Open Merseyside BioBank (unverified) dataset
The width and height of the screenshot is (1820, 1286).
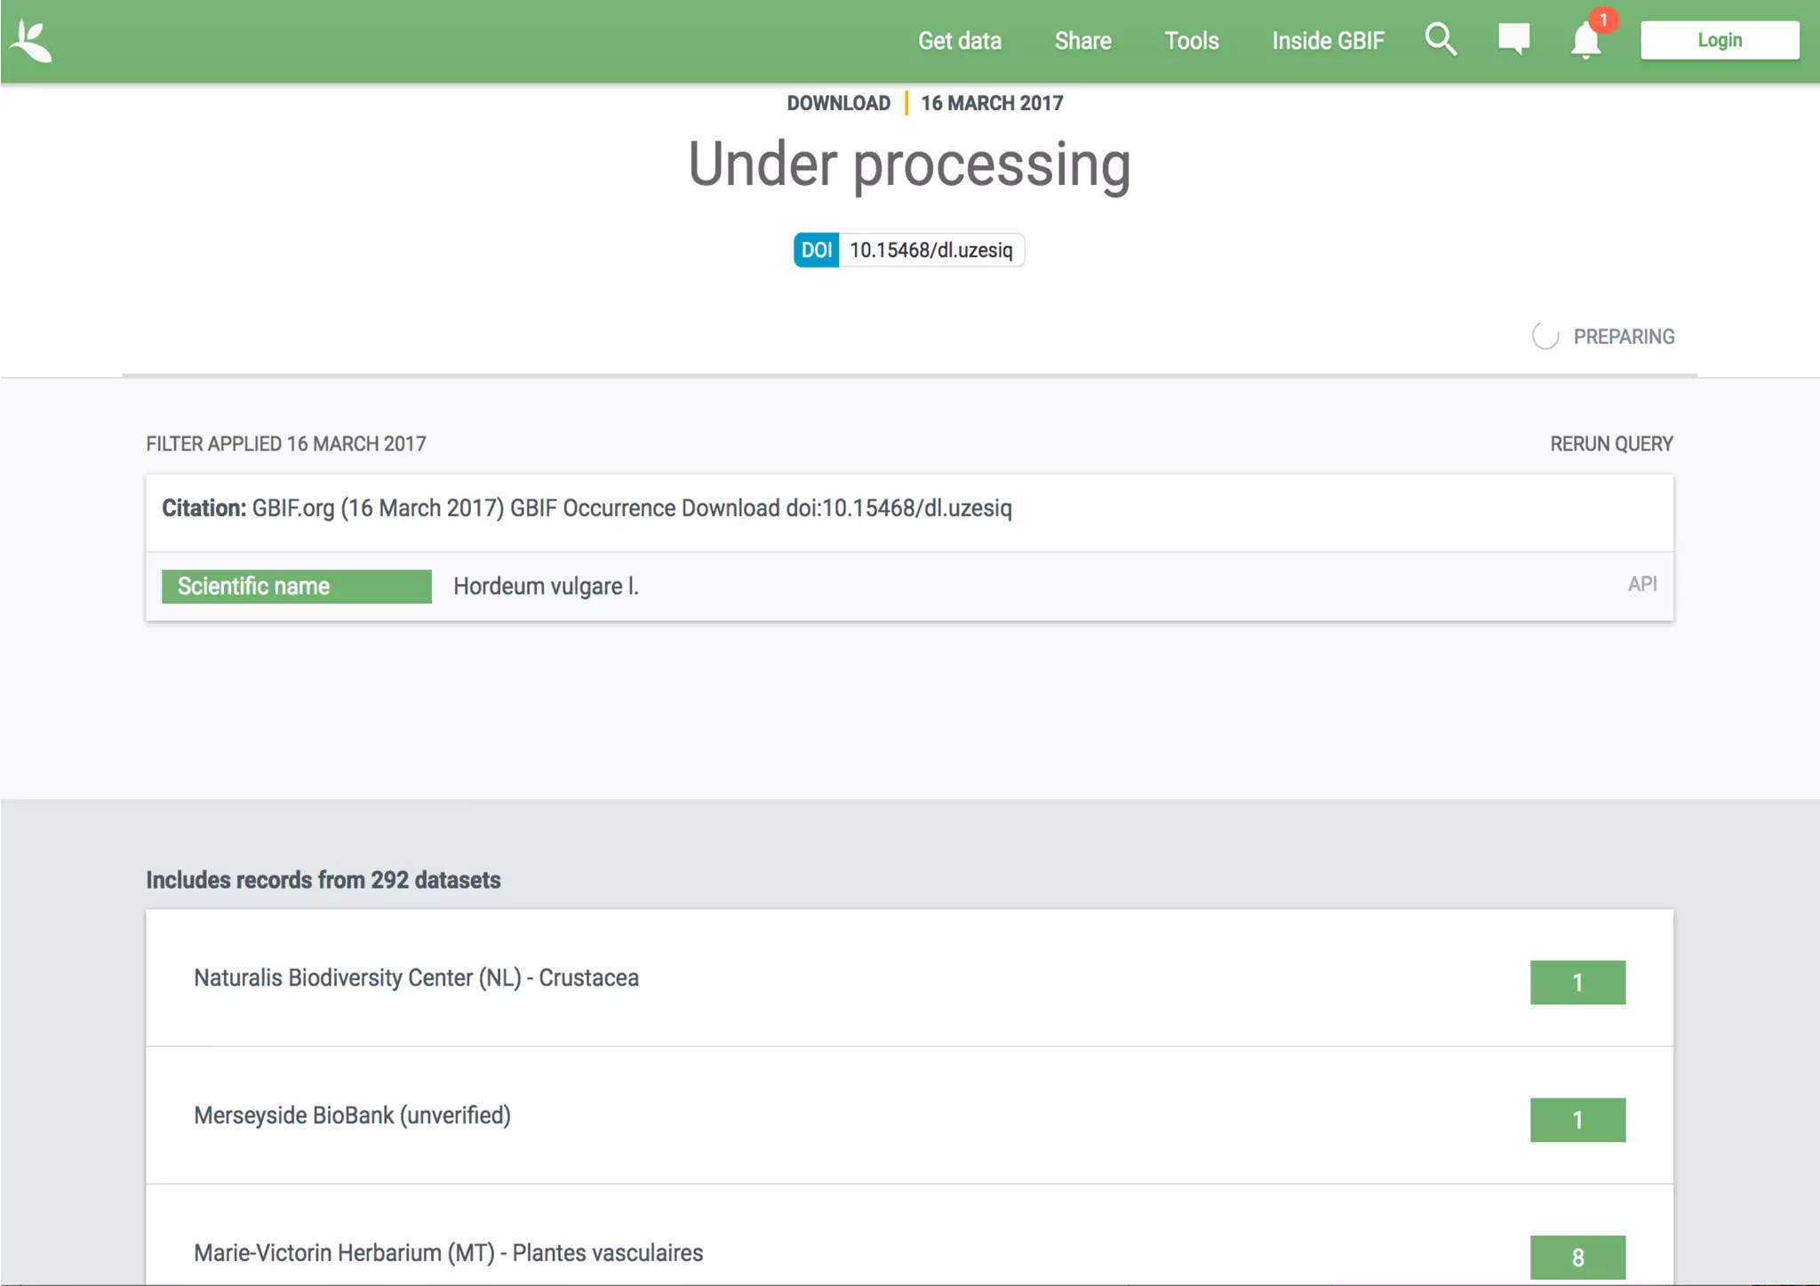pyautogui.click(x=352, y=1115)
